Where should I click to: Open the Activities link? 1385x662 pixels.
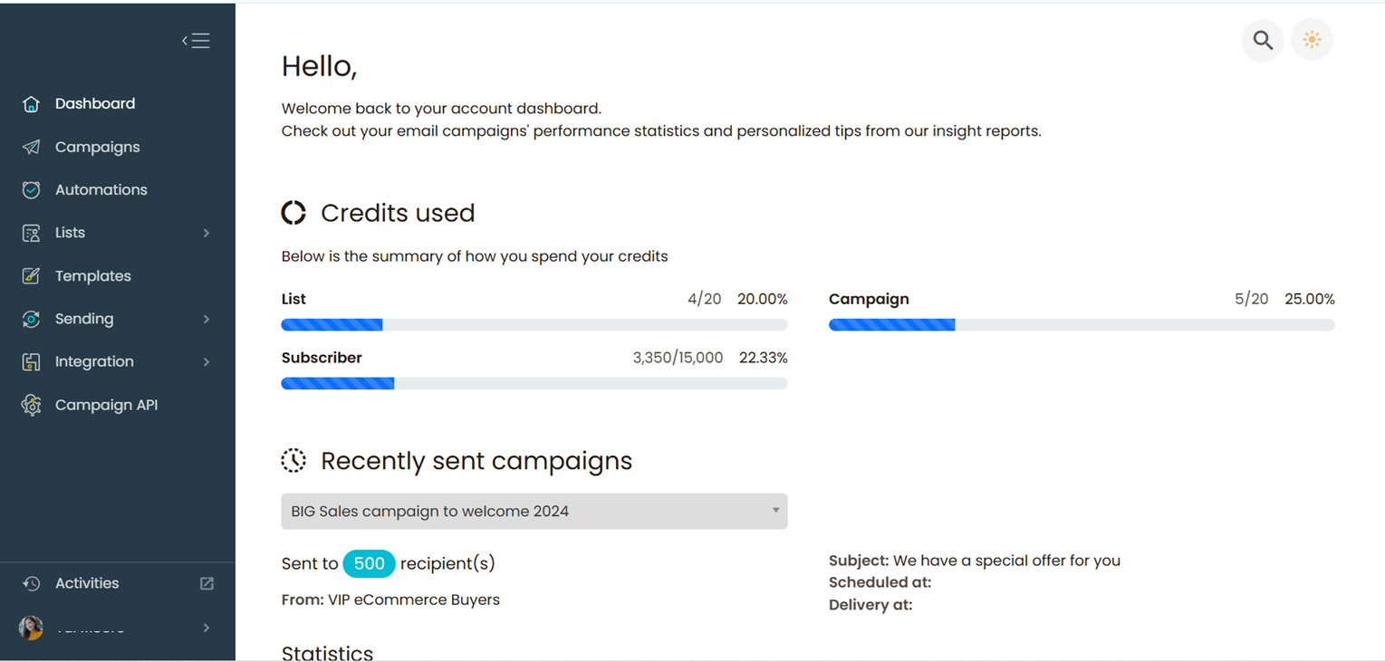point(87,584)
